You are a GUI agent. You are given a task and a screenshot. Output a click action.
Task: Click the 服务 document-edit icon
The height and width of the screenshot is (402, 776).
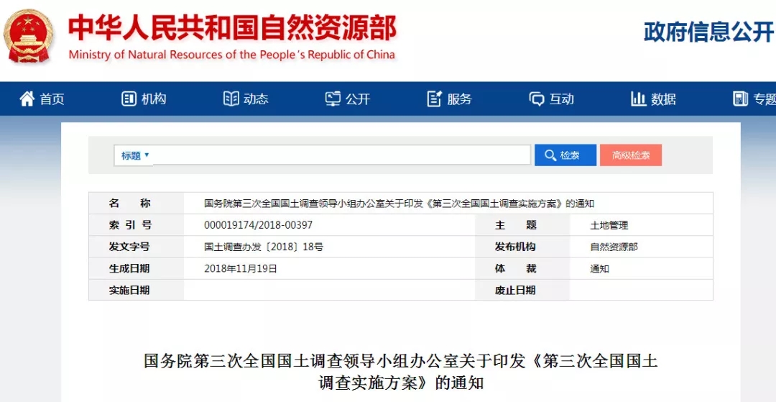click(434, 99)
